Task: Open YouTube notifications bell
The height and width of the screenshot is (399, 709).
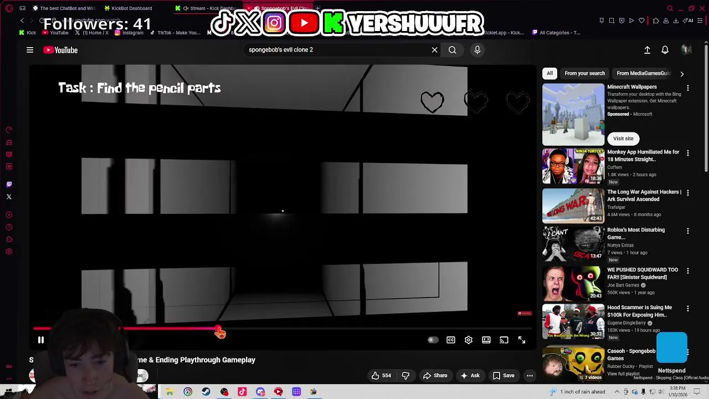Action: point(665,50)
